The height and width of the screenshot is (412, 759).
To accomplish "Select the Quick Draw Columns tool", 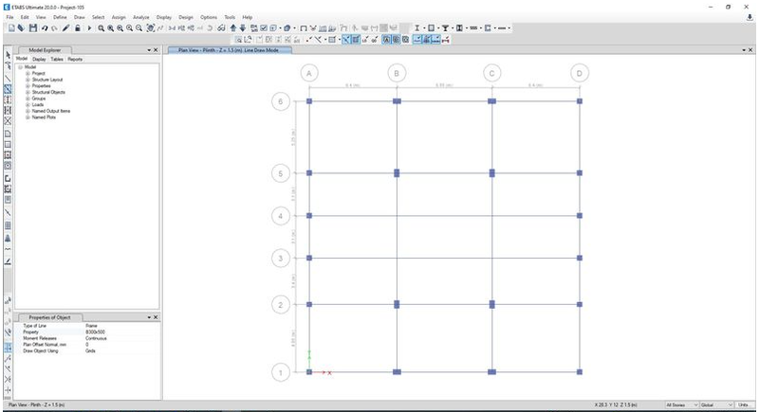I will click(x=8, y=99).
